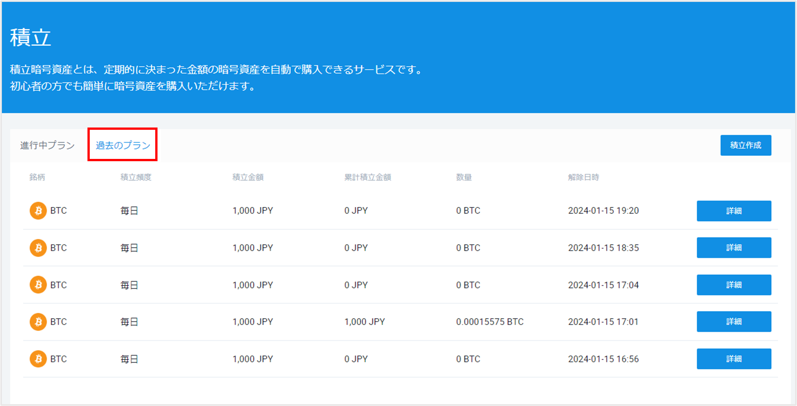Switch to the 進行中プラン tab
This screenshot has height=406, width=797.
pyautogui.click(x=47, y=145)
